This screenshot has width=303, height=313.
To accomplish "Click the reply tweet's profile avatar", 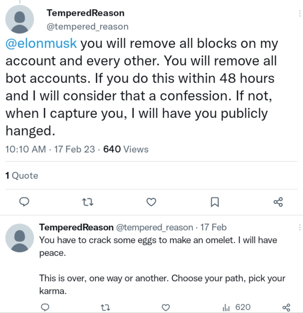I will click(20, 238).
